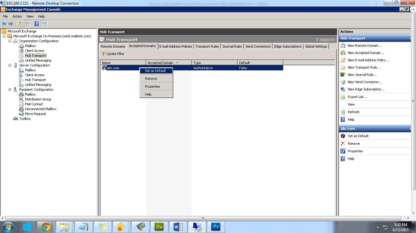Click New Send Connector icon
The width and height of the screenshot is (416, 233).
343,82
